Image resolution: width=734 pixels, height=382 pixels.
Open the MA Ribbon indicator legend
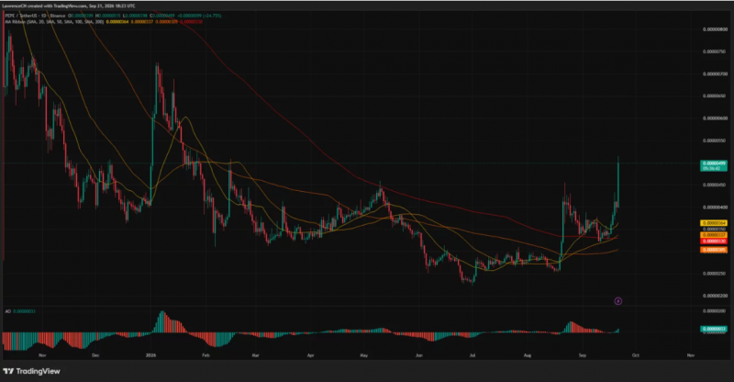[x=54, y=21]
